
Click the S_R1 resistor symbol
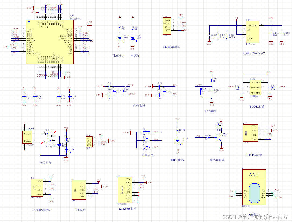pos(120,28)
